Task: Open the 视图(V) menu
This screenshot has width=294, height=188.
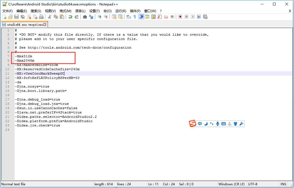Action: point(50,11)
